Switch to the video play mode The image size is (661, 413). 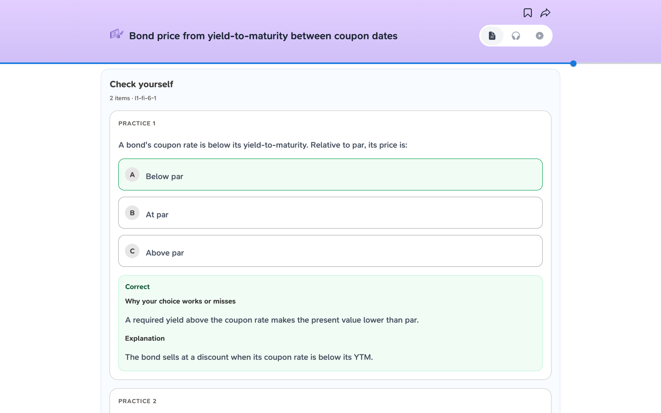click(x=539, y=36)
